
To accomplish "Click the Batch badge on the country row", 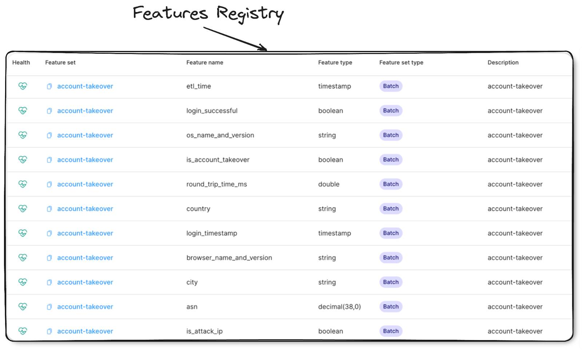I will (390, 209).
